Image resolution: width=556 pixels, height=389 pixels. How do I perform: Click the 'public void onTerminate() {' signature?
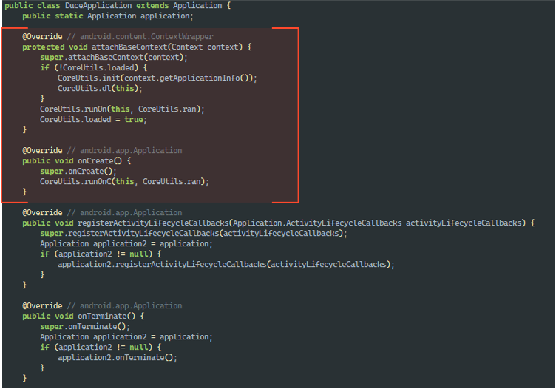click(x=84, y=316)
